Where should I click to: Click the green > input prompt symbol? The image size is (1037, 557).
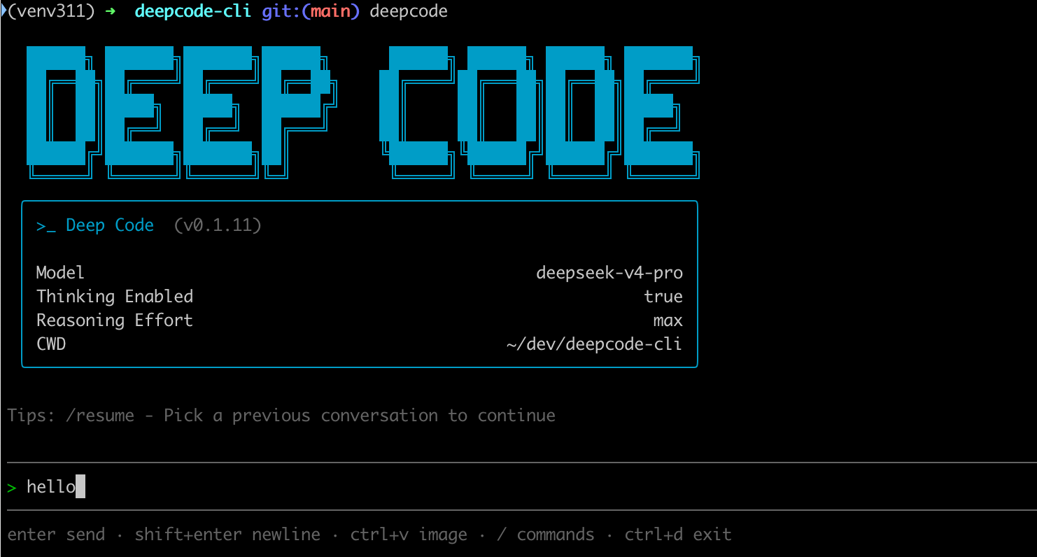[x=11, y=487]
